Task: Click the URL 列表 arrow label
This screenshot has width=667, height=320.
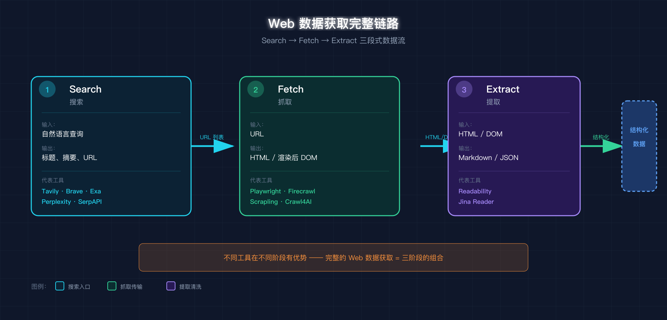Action: point(212,137)
